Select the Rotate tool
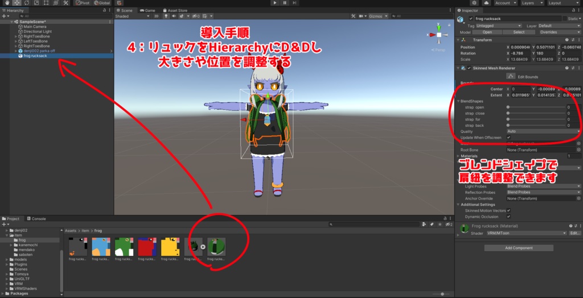Viewport: 583px width, 298px height. [x=26, y=3]
